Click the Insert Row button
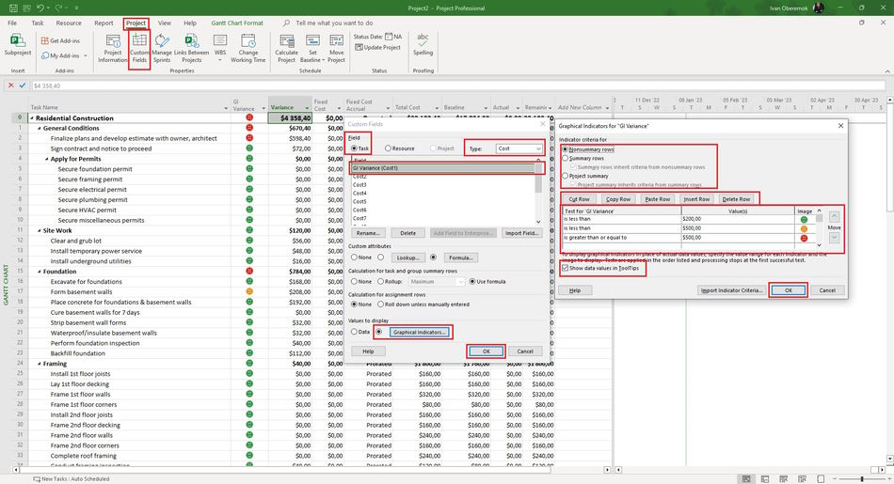 [x=696, y=199]
